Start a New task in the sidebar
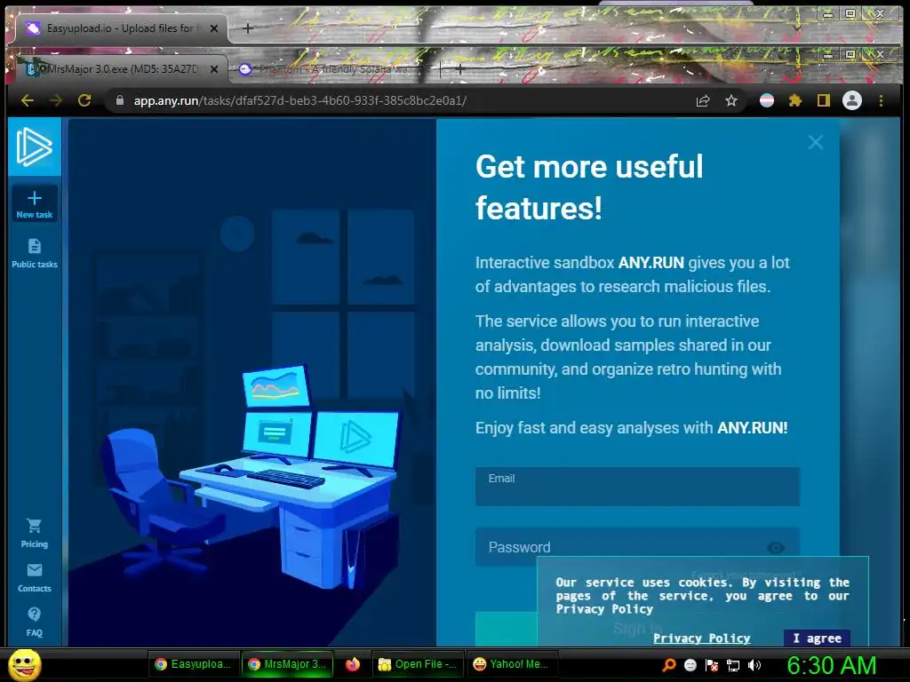This screenshot has height=682, width=910. coord(35,203)
